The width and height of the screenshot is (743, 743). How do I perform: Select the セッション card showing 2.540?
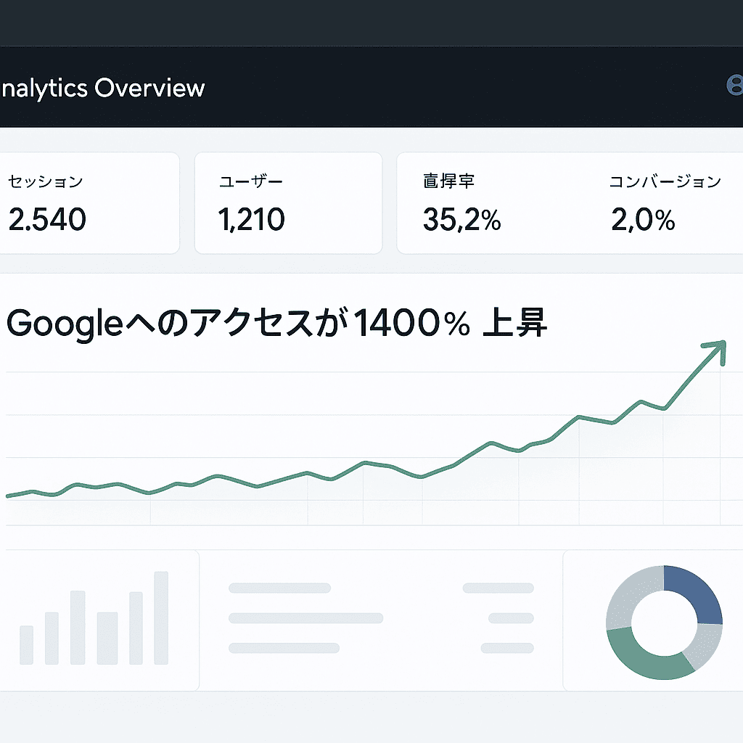pyautogui.click(x=89, y=203)
